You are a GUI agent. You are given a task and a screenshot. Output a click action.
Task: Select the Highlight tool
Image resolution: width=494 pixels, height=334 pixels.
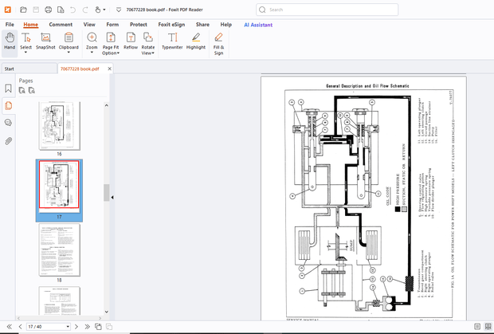[x=196, y=41]
